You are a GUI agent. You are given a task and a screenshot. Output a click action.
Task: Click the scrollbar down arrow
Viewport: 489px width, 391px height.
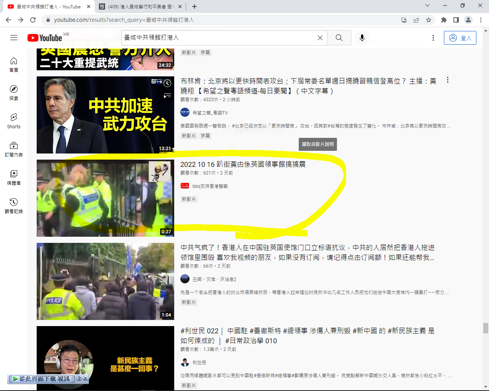pos(486,386)
